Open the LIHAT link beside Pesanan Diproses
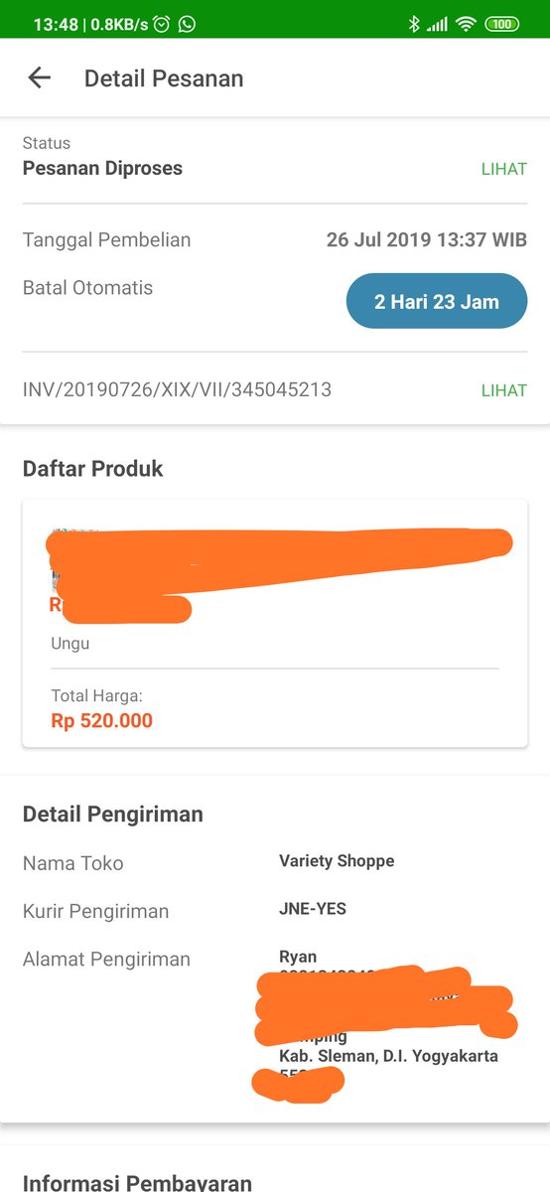Screen dimensions: 550x1192 (503, 169)
